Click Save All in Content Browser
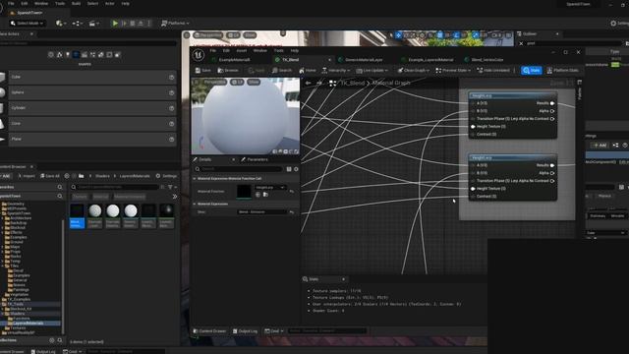 (x=50, y=176)
